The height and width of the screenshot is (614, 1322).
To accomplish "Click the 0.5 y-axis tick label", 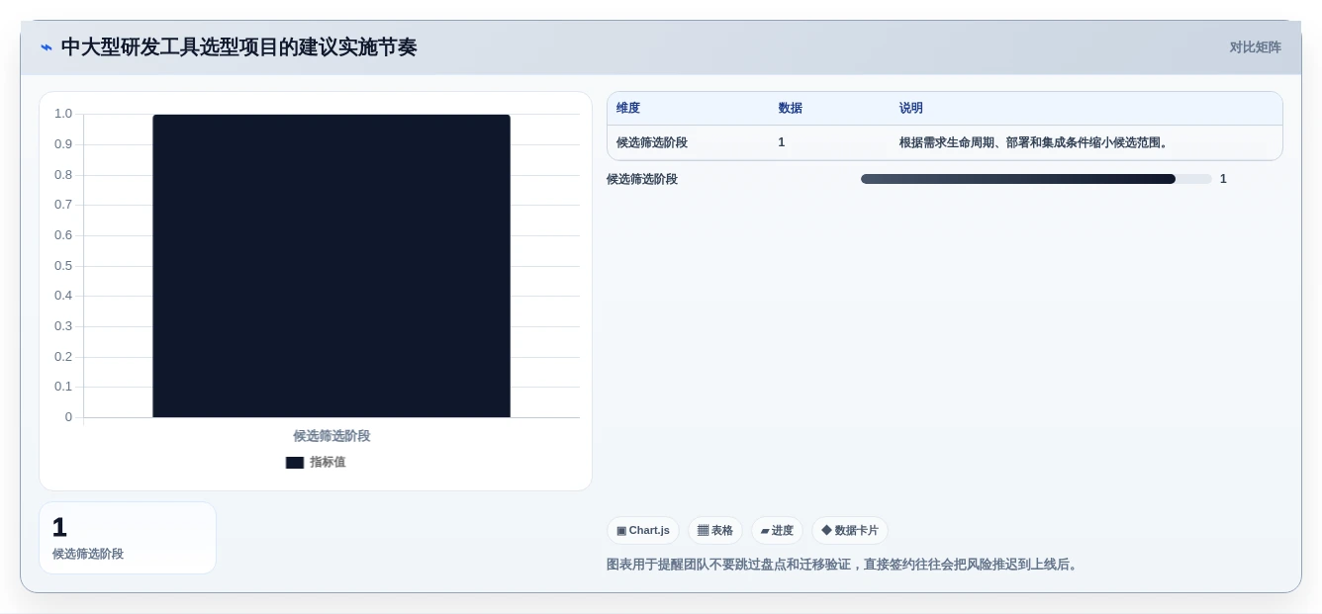I will tap(63, 266).
